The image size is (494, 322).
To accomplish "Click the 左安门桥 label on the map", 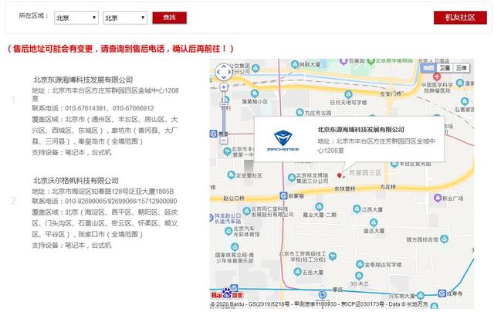I will pos(391,94).
